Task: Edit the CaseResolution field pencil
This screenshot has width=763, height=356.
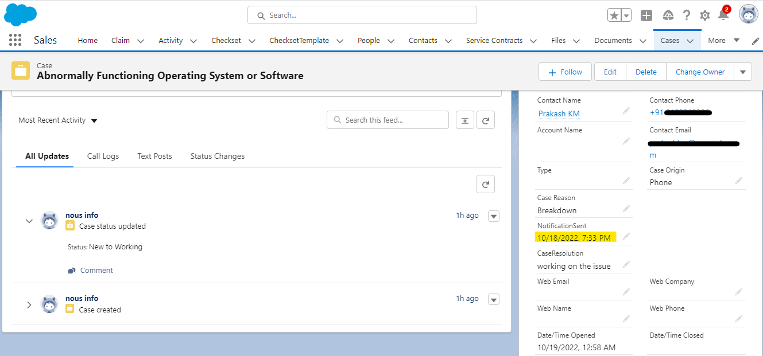Action: pos(626,264)
